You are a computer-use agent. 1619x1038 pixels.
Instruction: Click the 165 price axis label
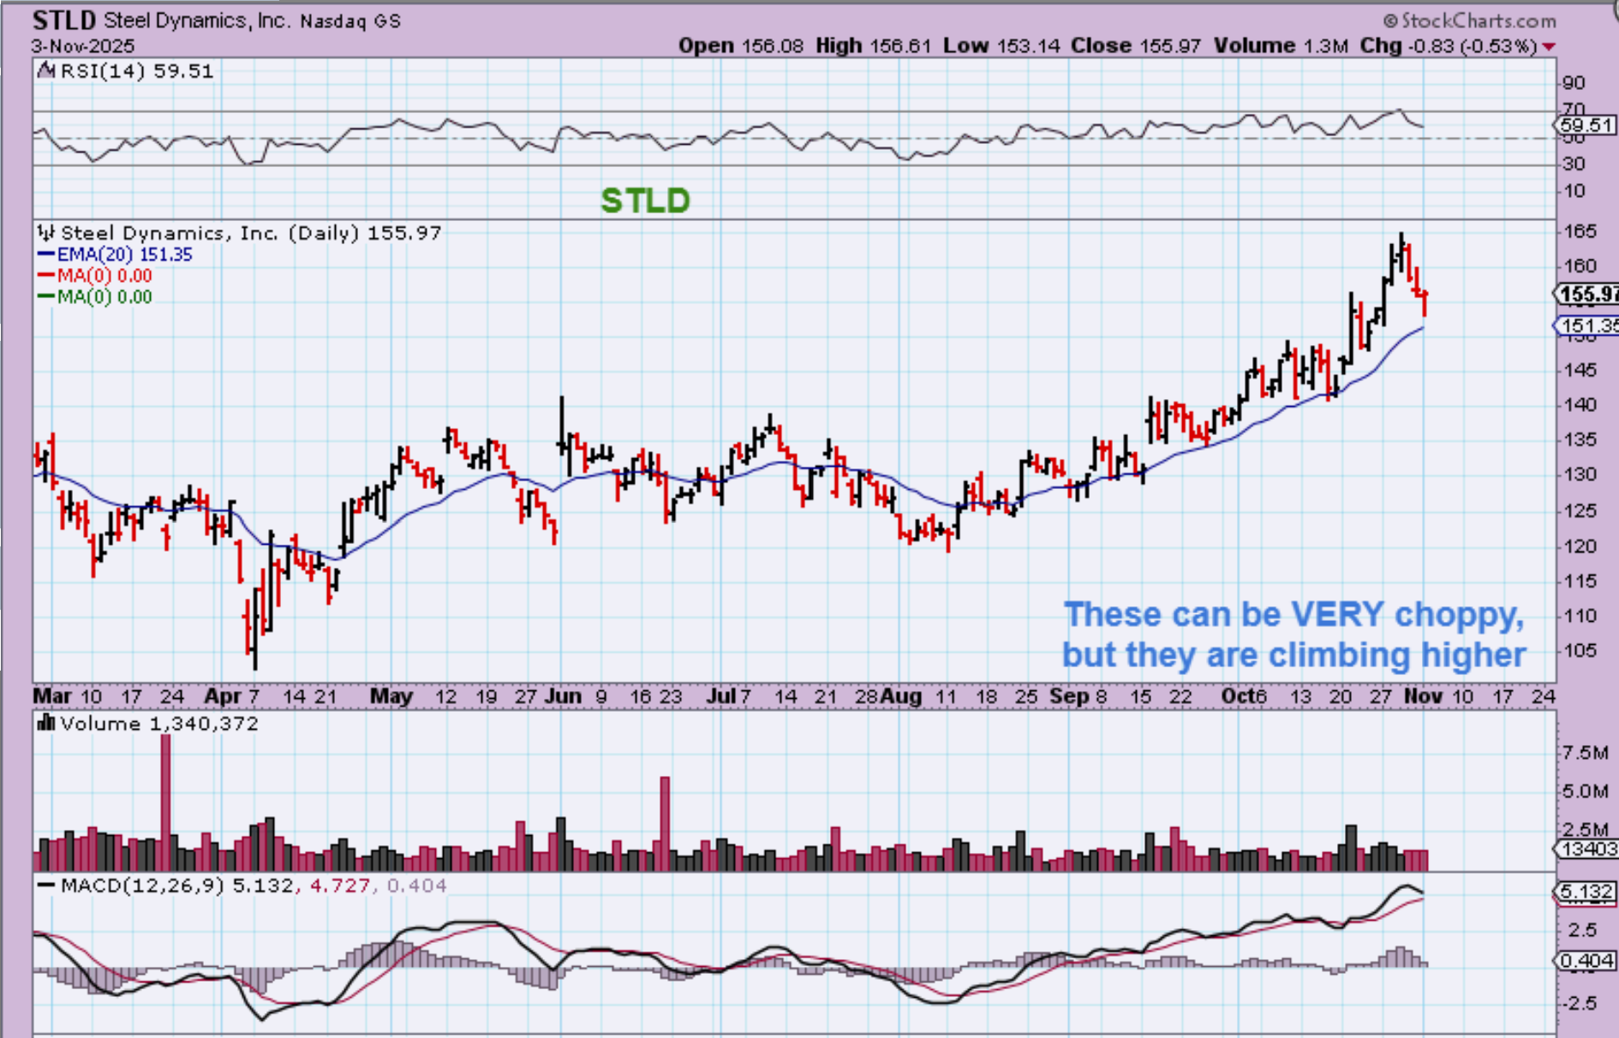(1580, 231)
